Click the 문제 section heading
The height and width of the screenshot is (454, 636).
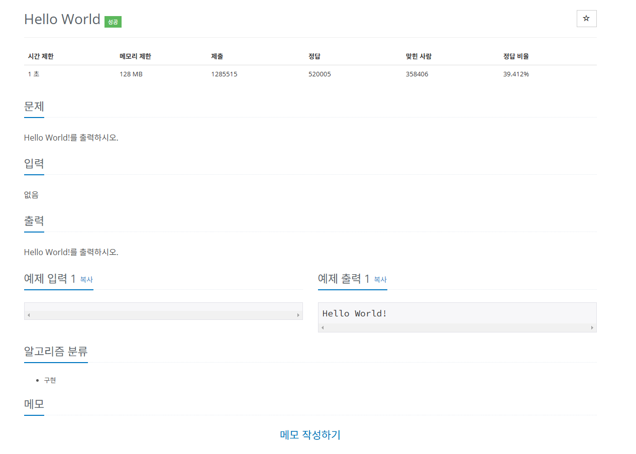tap(34, 106)
